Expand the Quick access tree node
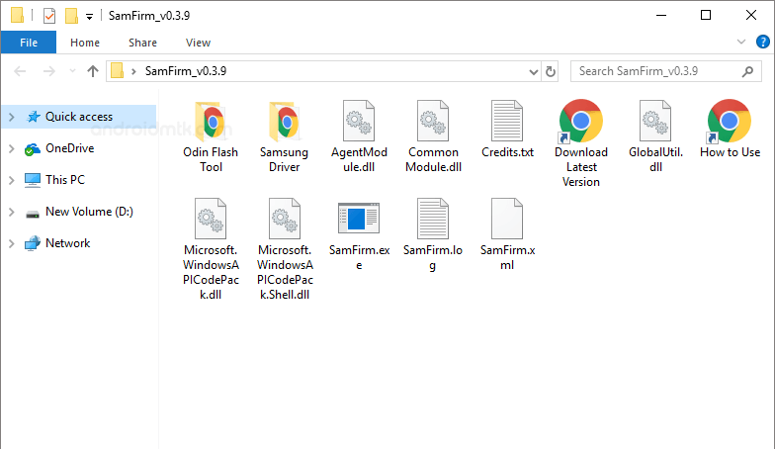This screenshot has width=775, height=449. tap(11, 117)
